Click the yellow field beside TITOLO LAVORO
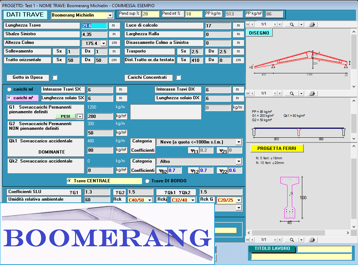Viewport: 358px width, 265px height. coord(324,249)
